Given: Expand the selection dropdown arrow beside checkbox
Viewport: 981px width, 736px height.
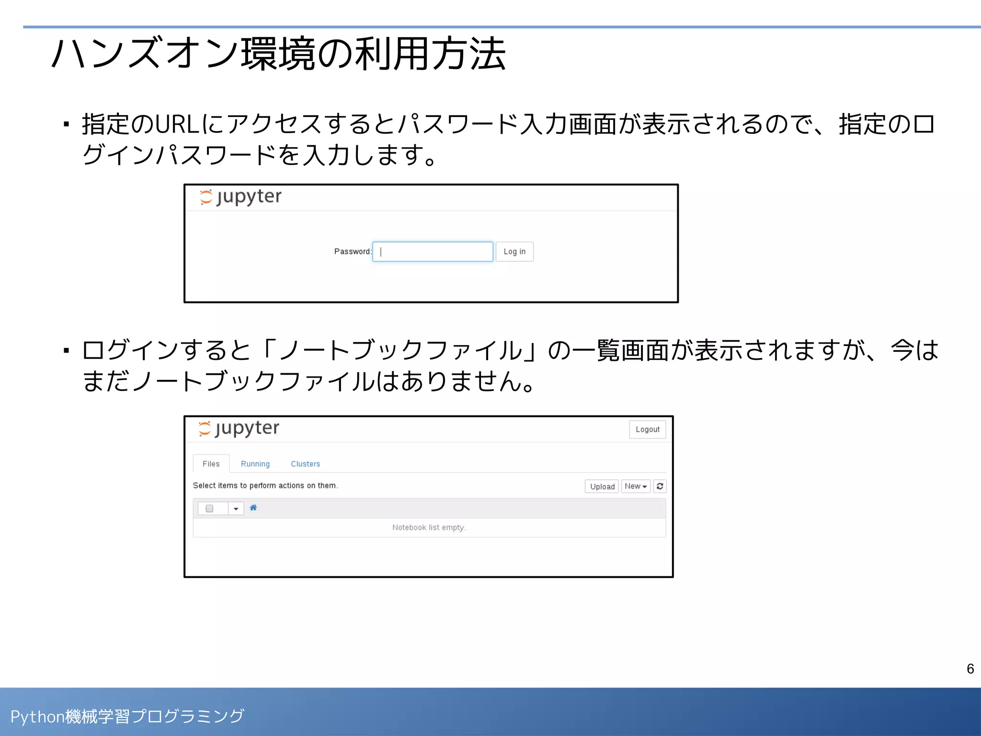Looking at the screenshot, I should click(236, 509).
